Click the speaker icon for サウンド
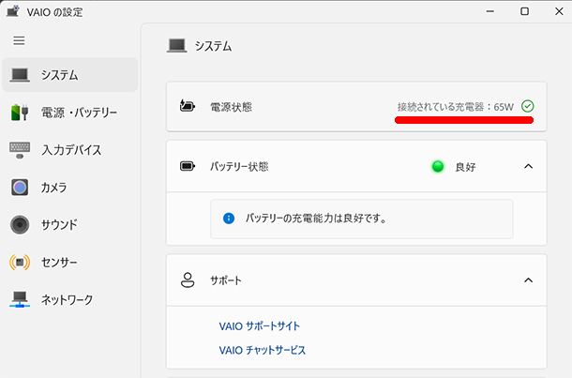572x378 pixels. 20,224
